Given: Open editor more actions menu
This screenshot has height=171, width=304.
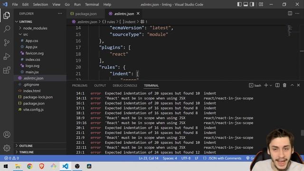Looking at the screenshot, I should (x=297, y=13).
